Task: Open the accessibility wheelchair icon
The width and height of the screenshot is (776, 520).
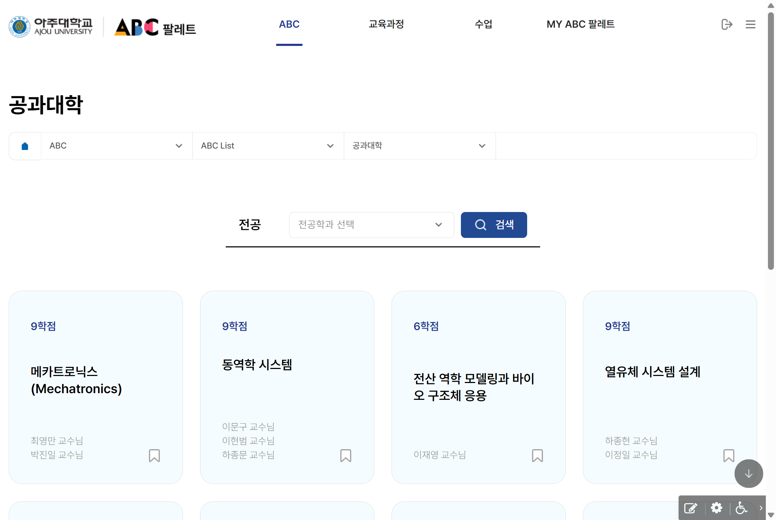Action: pyautogui.click(x=741, y=508)
